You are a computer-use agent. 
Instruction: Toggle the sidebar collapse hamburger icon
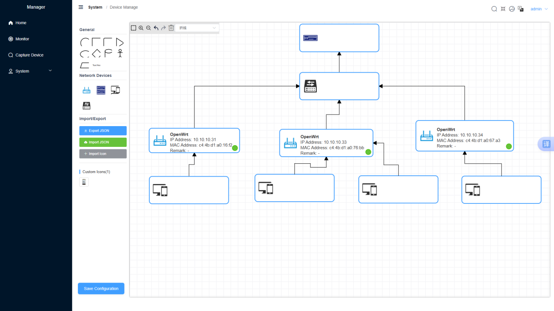[81, 7]
